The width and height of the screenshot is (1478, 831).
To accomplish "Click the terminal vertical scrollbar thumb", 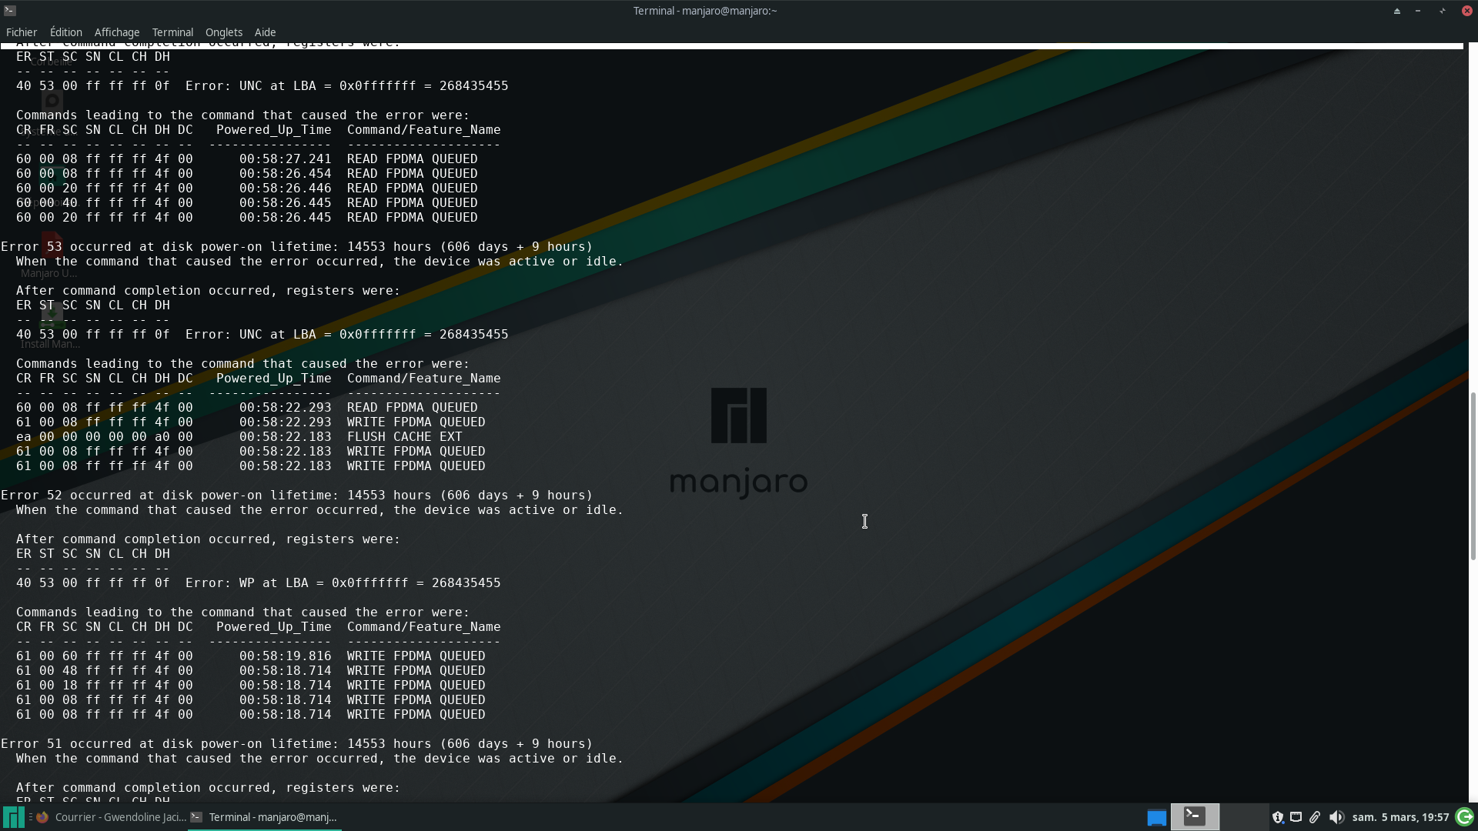I will (x=1473, y=476).
